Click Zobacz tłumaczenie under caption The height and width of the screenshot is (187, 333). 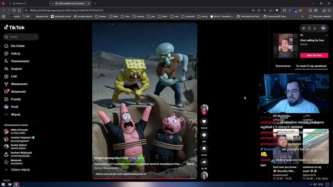106,168
